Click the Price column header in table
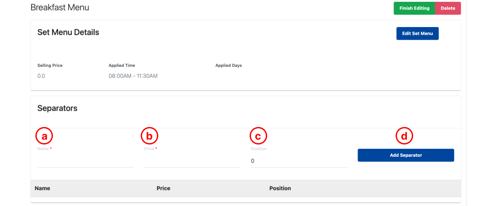This screenshot has height=206, width=494. 163,189
